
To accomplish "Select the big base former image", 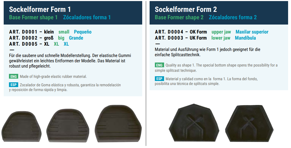I will tap(68, 126).
